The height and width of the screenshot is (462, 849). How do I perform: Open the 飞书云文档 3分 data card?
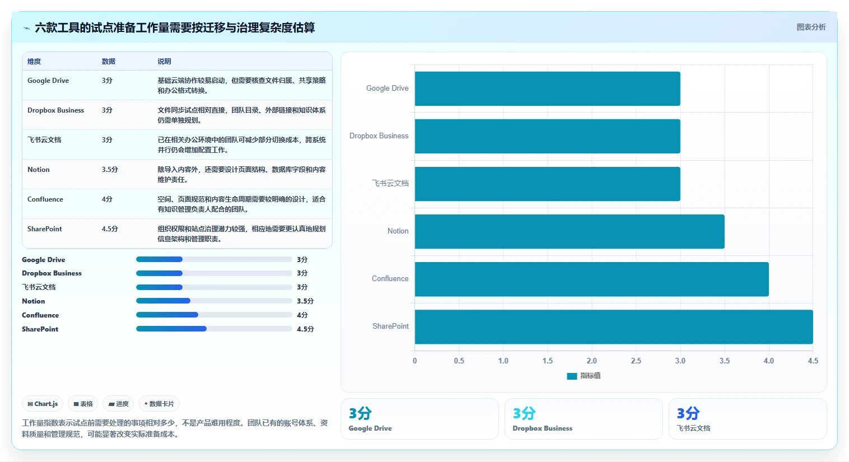pos(748,419)
